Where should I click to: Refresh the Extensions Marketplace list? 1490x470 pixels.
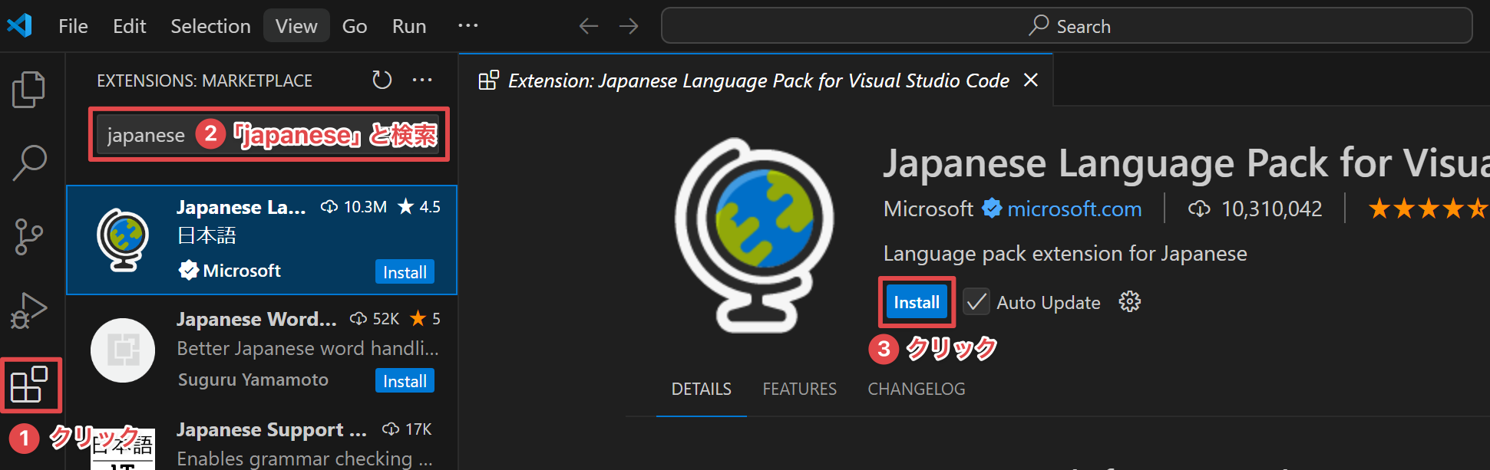point(382,80)
